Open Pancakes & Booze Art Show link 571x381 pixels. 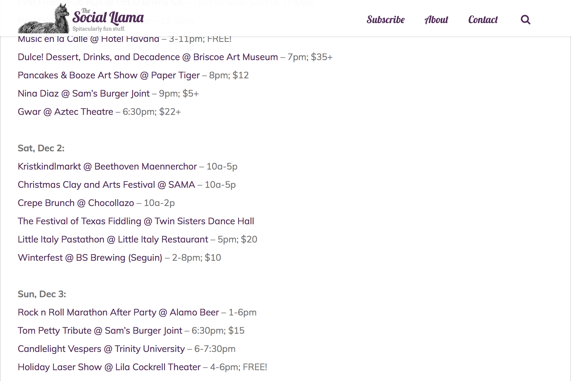109,75
